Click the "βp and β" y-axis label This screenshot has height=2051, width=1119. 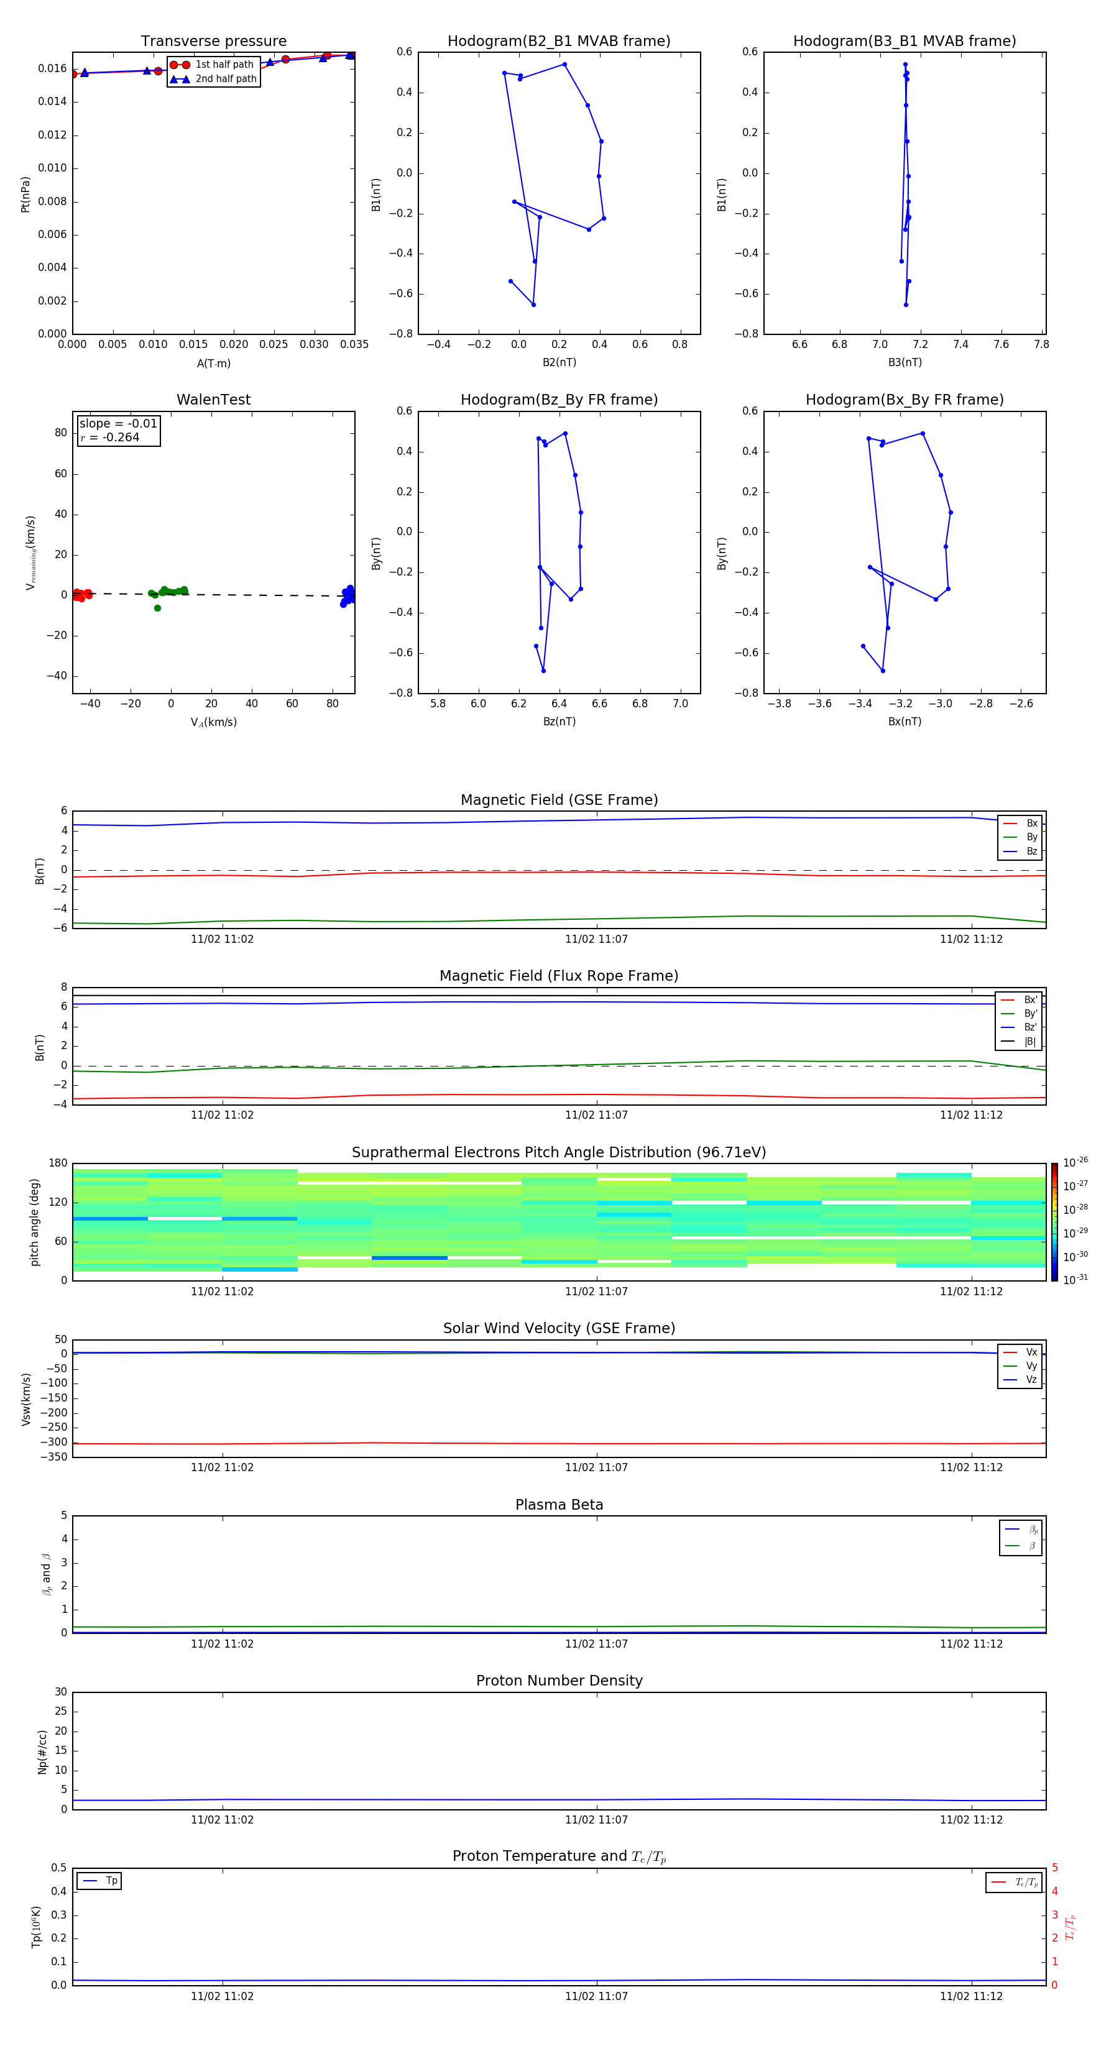click(x=46, y=1574)
